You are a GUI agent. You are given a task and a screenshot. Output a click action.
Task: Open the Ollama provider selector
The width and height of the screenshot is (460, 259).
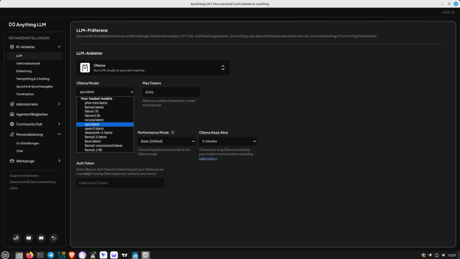point(153,68)
